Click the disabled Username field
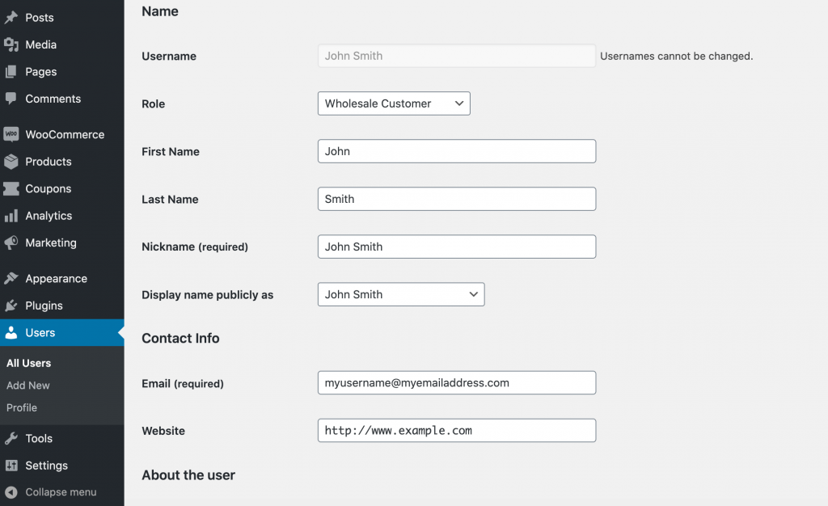828x506 pixels. (x=457, y=56)
